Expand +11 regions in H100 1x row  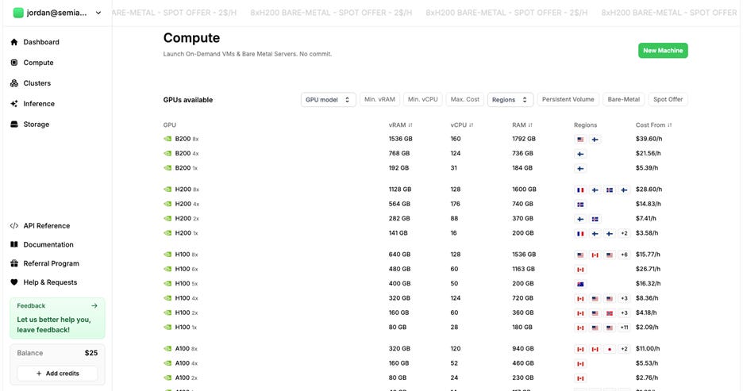point(624,328)
